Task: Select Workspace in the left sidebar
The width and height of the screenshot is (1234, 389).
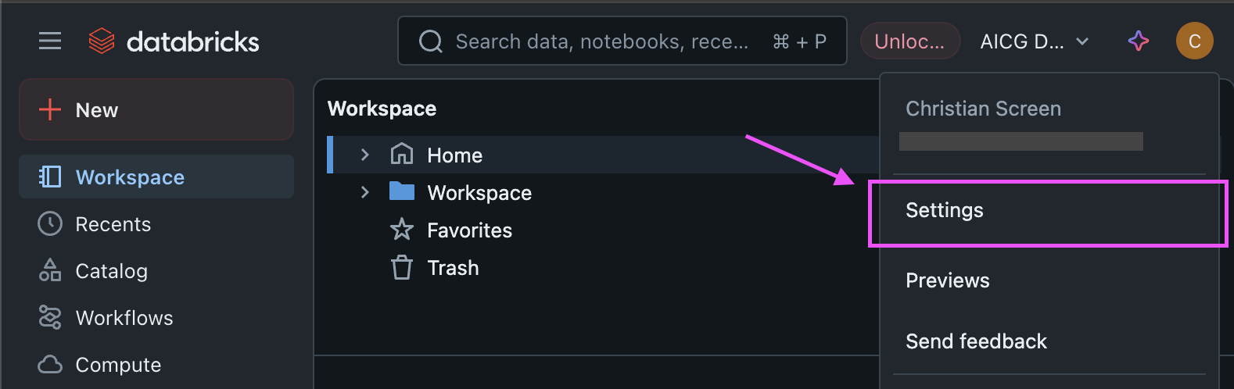Action: point(130,177)
